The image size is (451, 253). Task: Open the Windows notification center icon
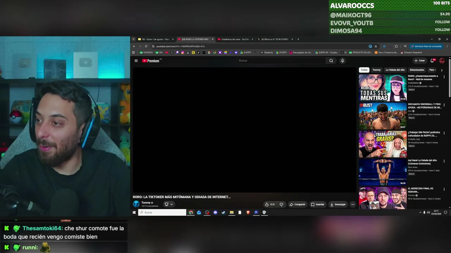[446, 213]
